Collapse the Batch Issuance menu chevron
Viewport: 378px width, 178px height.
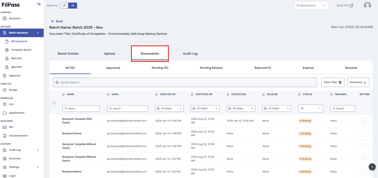tap(38, 33)
